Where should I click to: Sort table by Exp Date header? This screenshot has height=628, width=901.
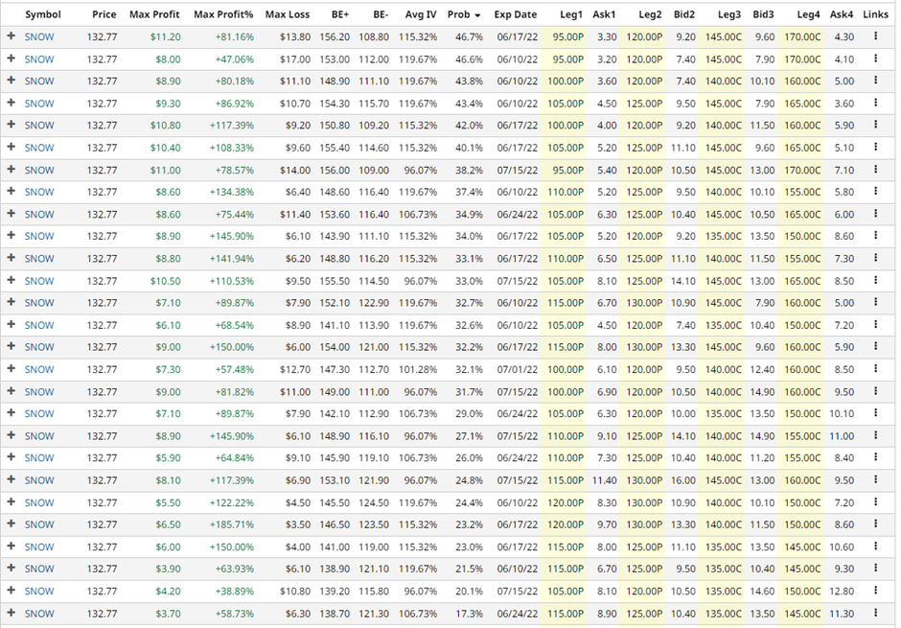516,14
